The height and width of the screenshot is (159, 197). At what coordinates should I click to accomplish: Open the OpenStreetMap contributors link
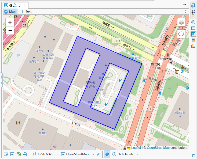tap(158, 147)
